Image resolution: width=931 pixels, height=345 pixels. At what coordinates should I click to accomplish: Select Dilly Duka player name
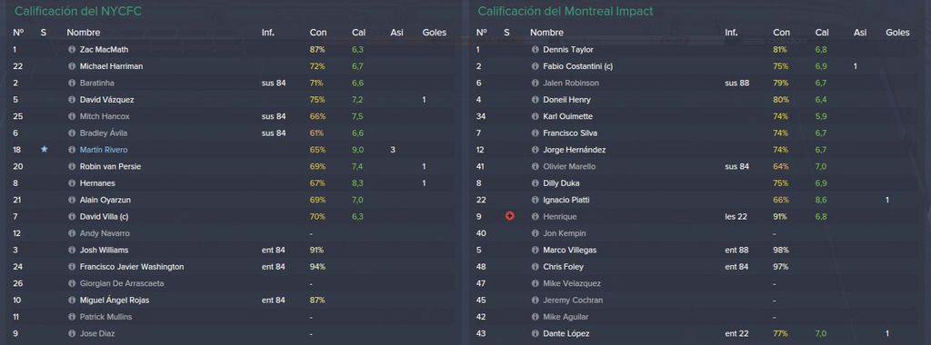click(561, 183)
